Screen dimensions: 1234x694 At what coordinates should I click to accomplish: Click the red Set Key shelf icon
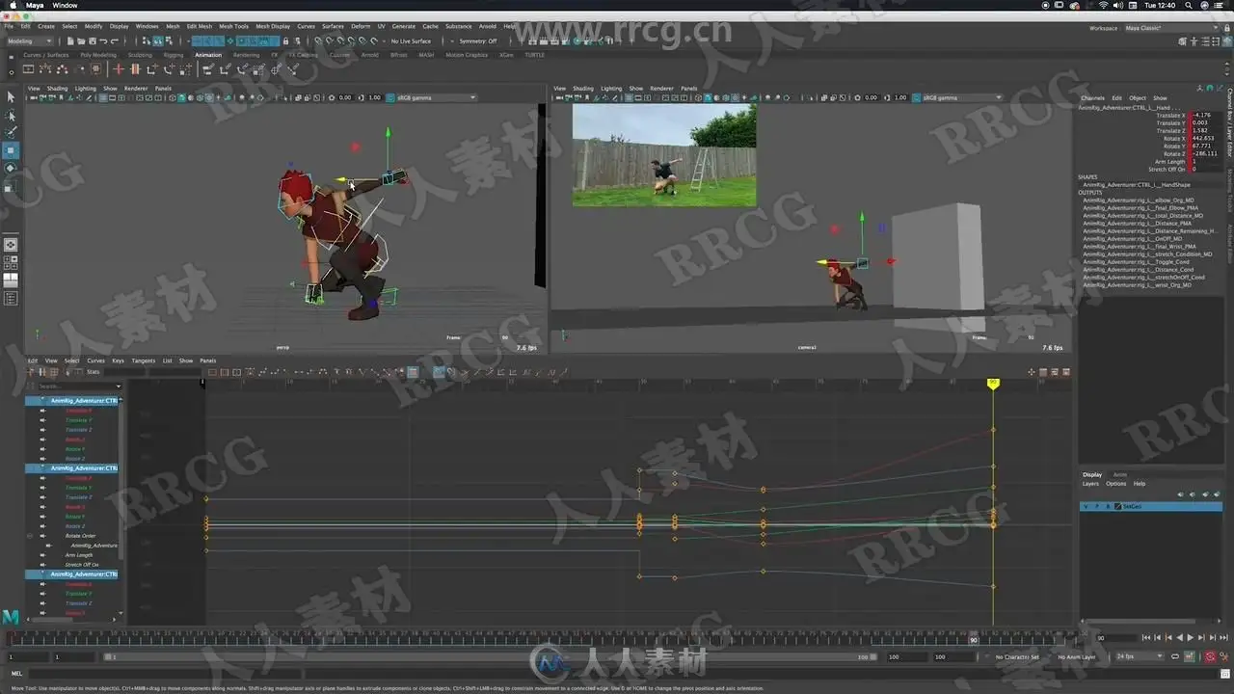coord(120,69)
